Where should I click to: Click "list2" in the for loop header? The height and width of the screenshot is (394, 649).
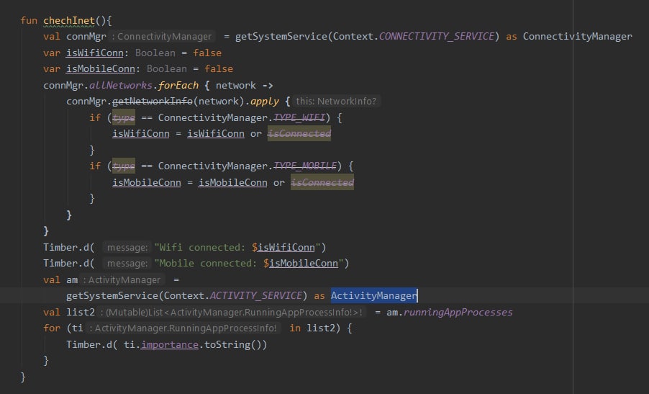pos(320,328)
